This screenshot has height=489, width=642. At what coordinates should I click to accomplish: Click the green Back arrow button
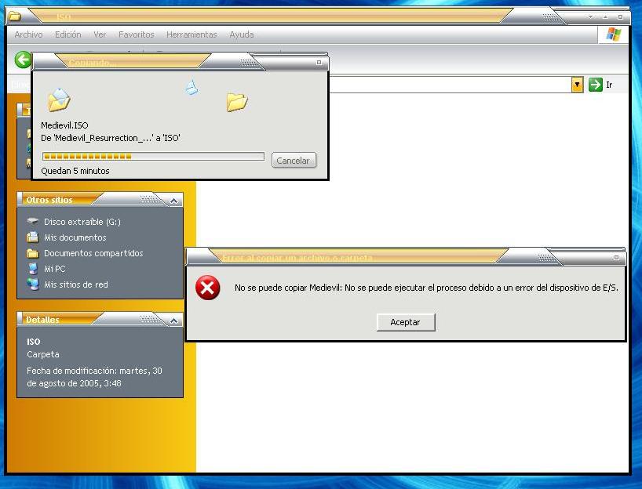pos(23,60)
